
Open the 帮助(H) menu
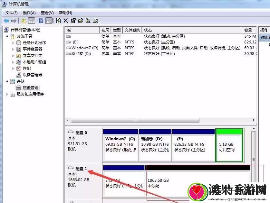(65, 13)
